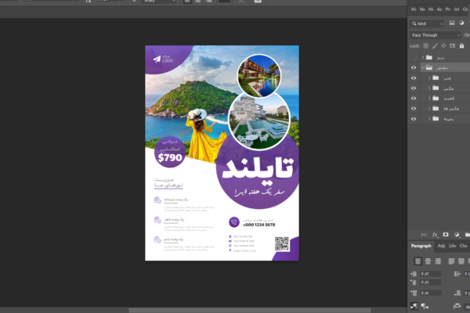The height and width of the screenshot is (313, 470).
Task: Switch to the Paragraph tab
Action: (421, 246)
